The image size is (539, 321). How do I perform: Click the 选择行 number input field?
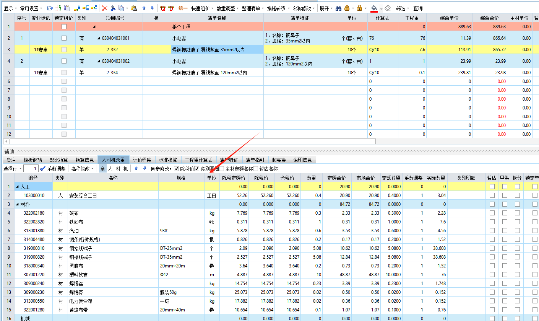tap(31, 169)
